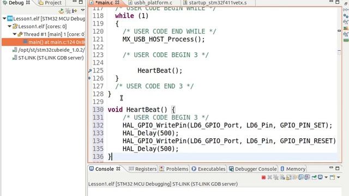The width and height of the screenshot is (349, 196).
Task: Open the Display Selected Console dropdown arrow
Action: (326, 177)
